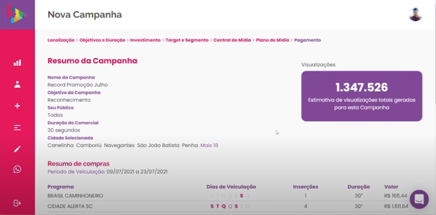Screen dimensions: 436x215
Task: Click the Dias de Veiculação column header
Action: (231, 187)
